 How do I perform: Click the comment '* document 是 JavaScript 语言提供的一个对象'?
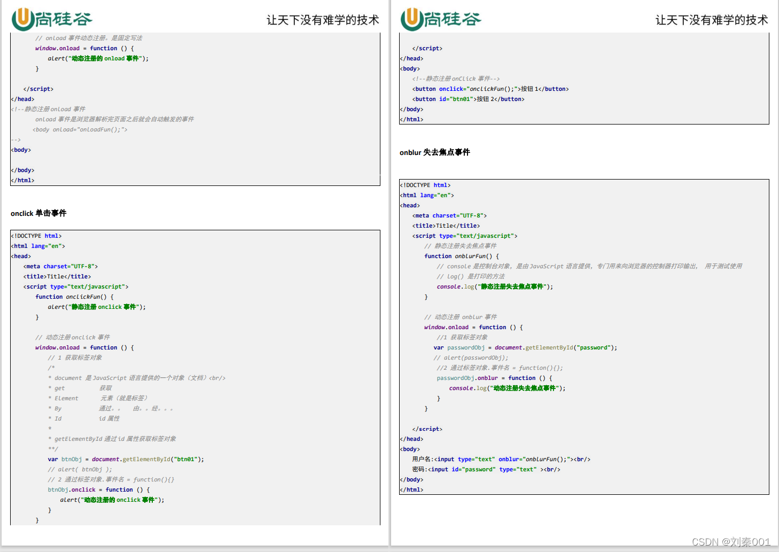pyautogui.click(x=137, y=378)
